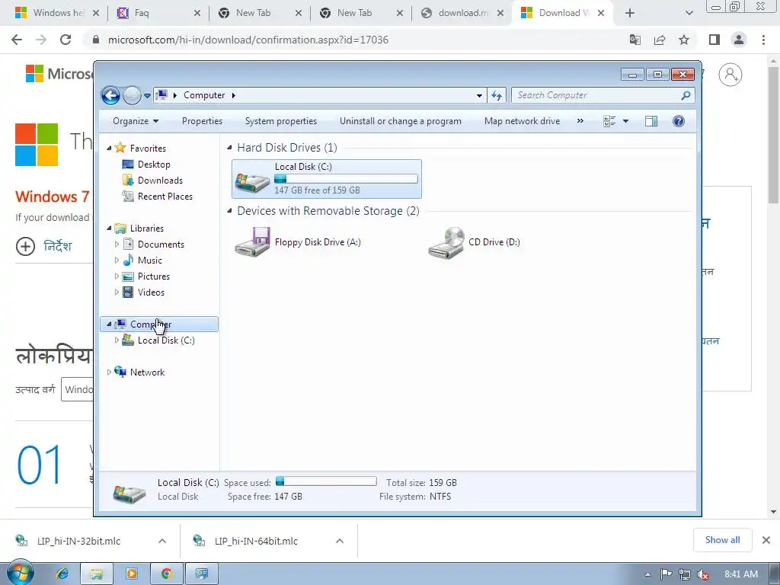Click Chrome reload page button
The height and width of the screenshot is (585, 780).
66,40
